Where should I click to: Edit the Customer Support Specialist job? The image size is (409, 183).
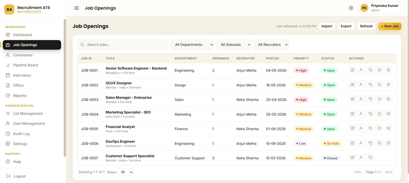click(x=353, y=157)
